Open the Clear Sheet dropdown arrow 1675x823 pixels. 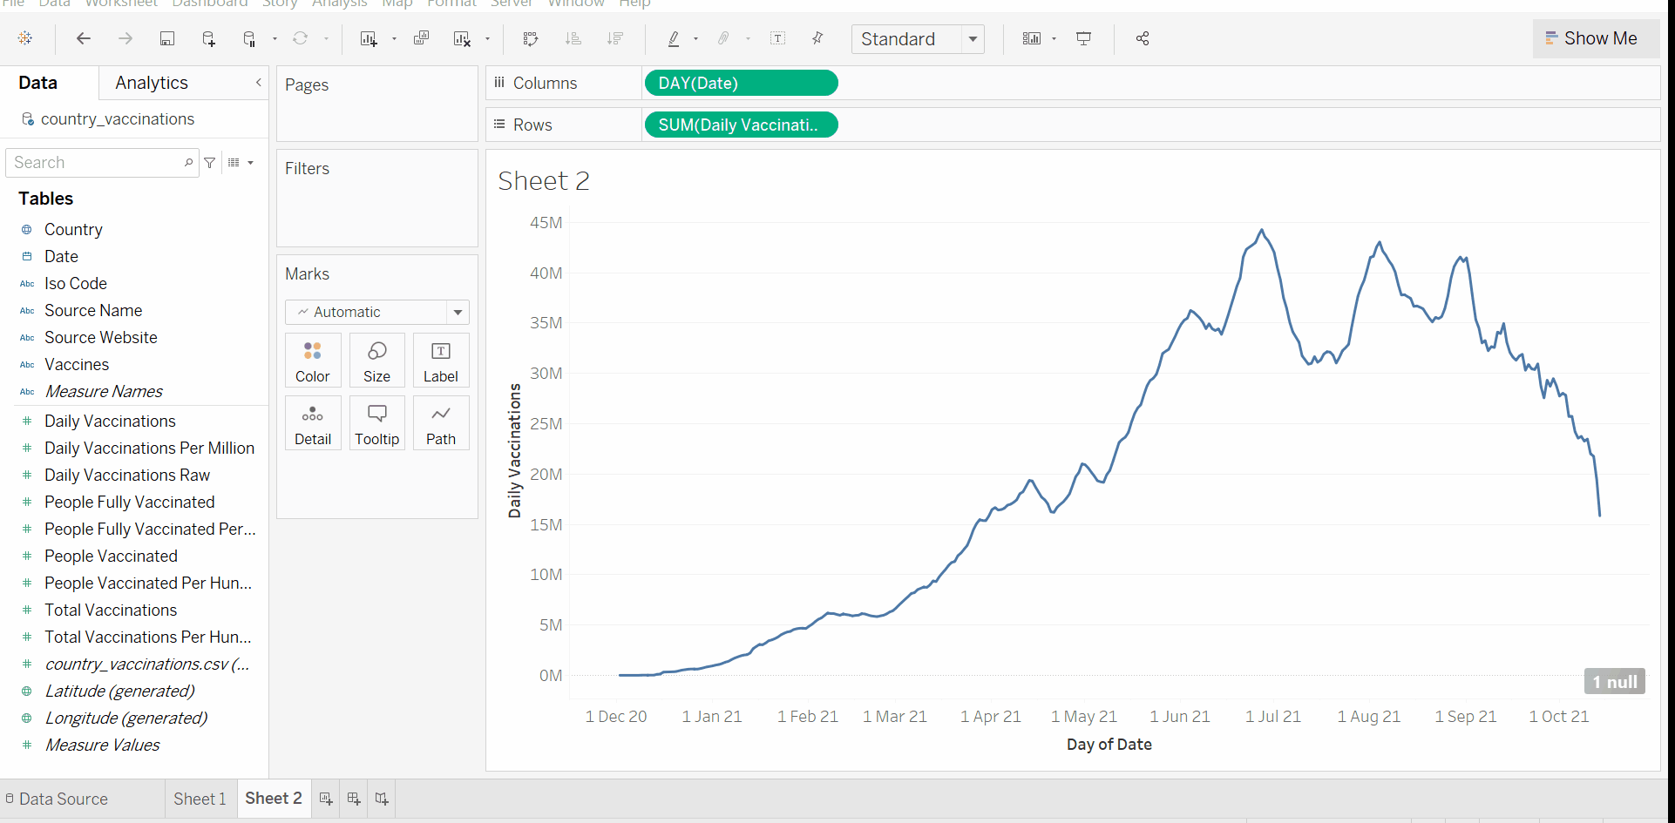(487, 38)
